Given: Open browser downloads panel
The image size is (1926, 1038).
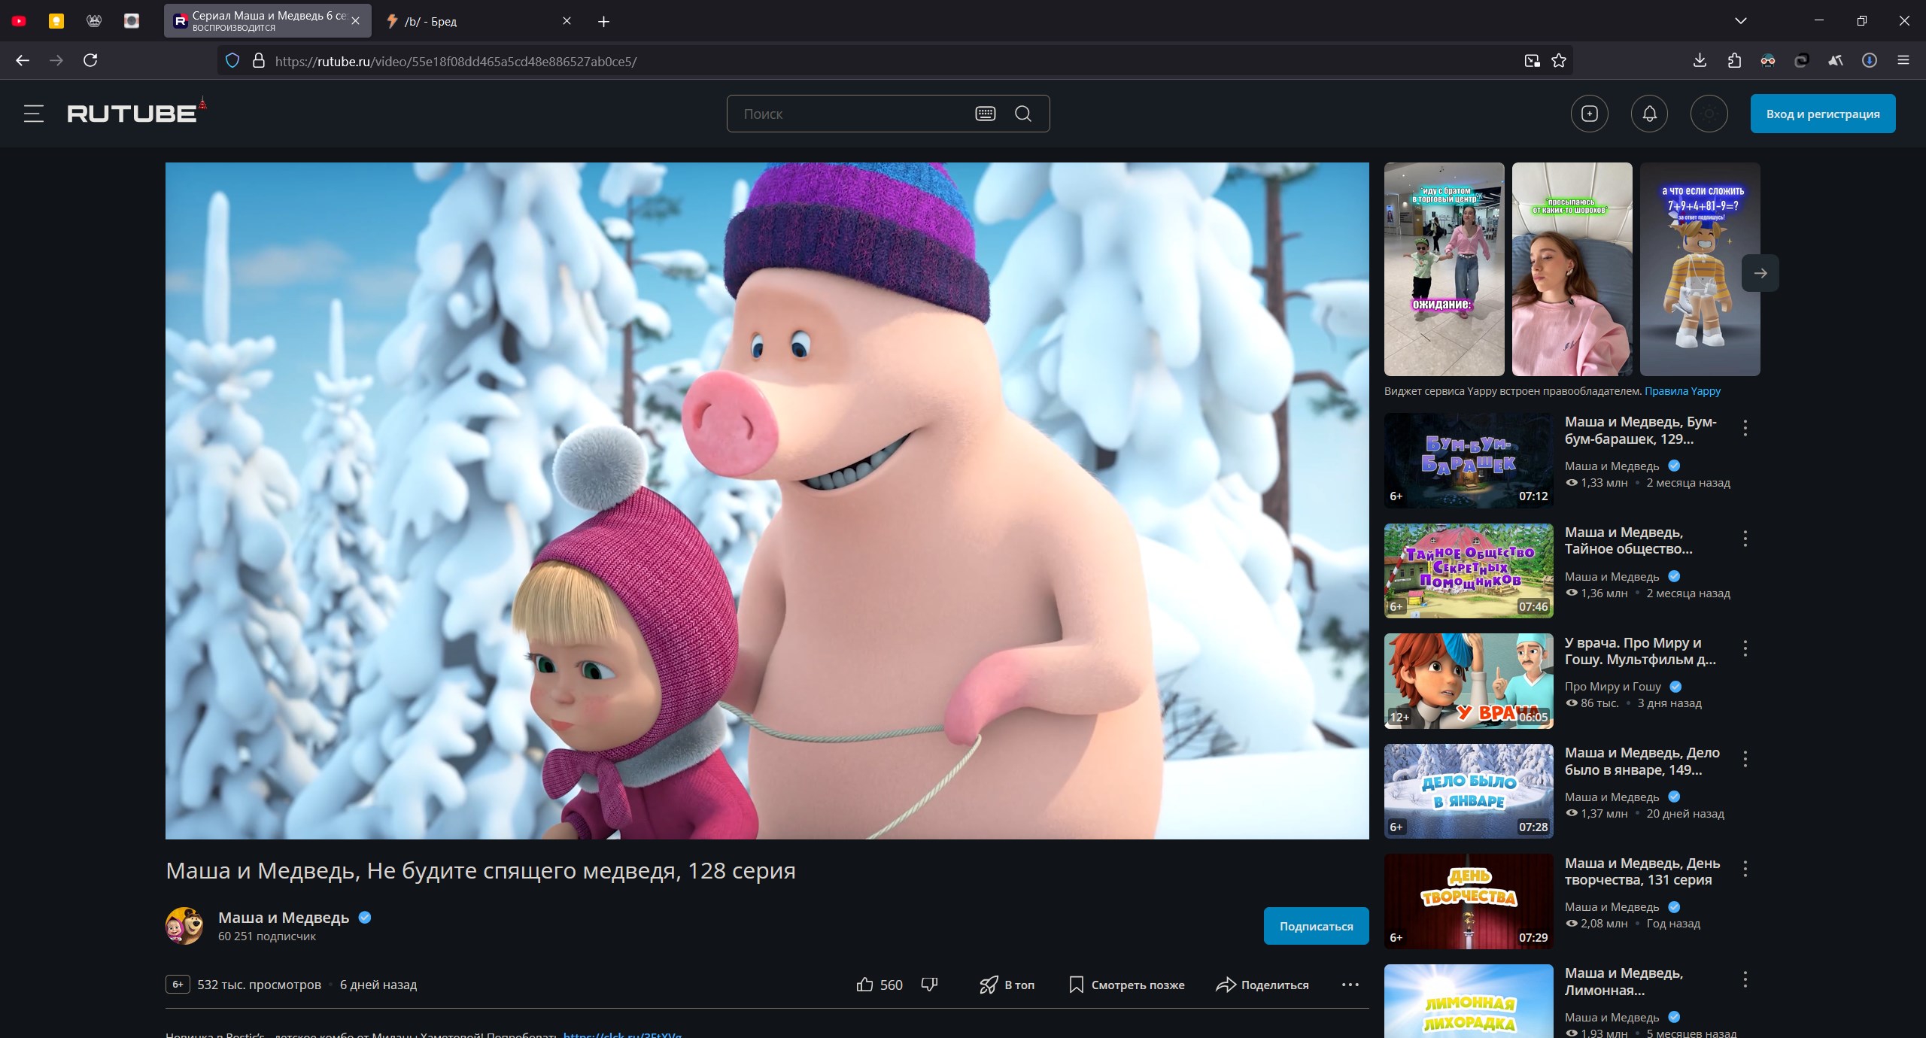Looking at the screenshot, I should (1700, 60).
